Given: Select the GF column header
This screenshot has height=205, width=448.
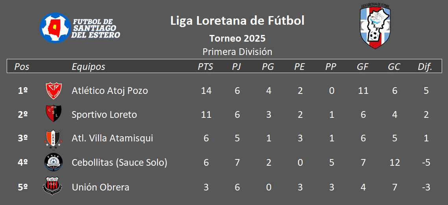Looking at the screenshot, I should pyautogui.click(x=363, y=67).
